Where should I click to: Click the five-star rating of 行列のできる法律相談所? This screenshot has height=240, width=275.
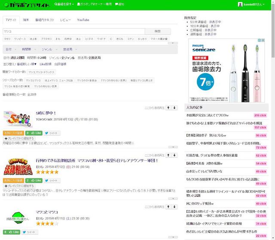tap(47, 172)
